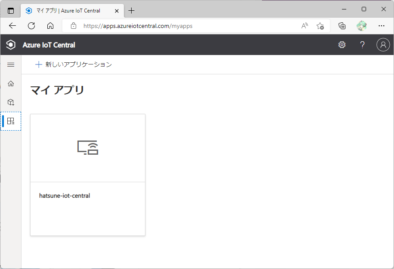Click the Azure IoT Central logo icon
Viewport: 394px width, 269px height.
11,45
